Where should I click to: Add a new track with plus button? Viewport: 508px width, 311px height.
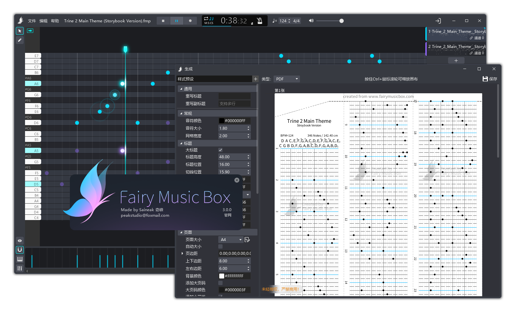(x=456, y=60)
